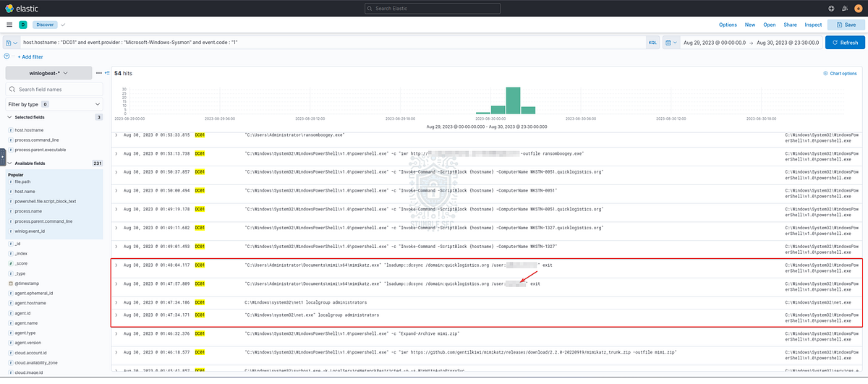Expand the 01:48:04.117 mimikatz row
This screenshot has width=868, height=384.
(x=116, y=265)
